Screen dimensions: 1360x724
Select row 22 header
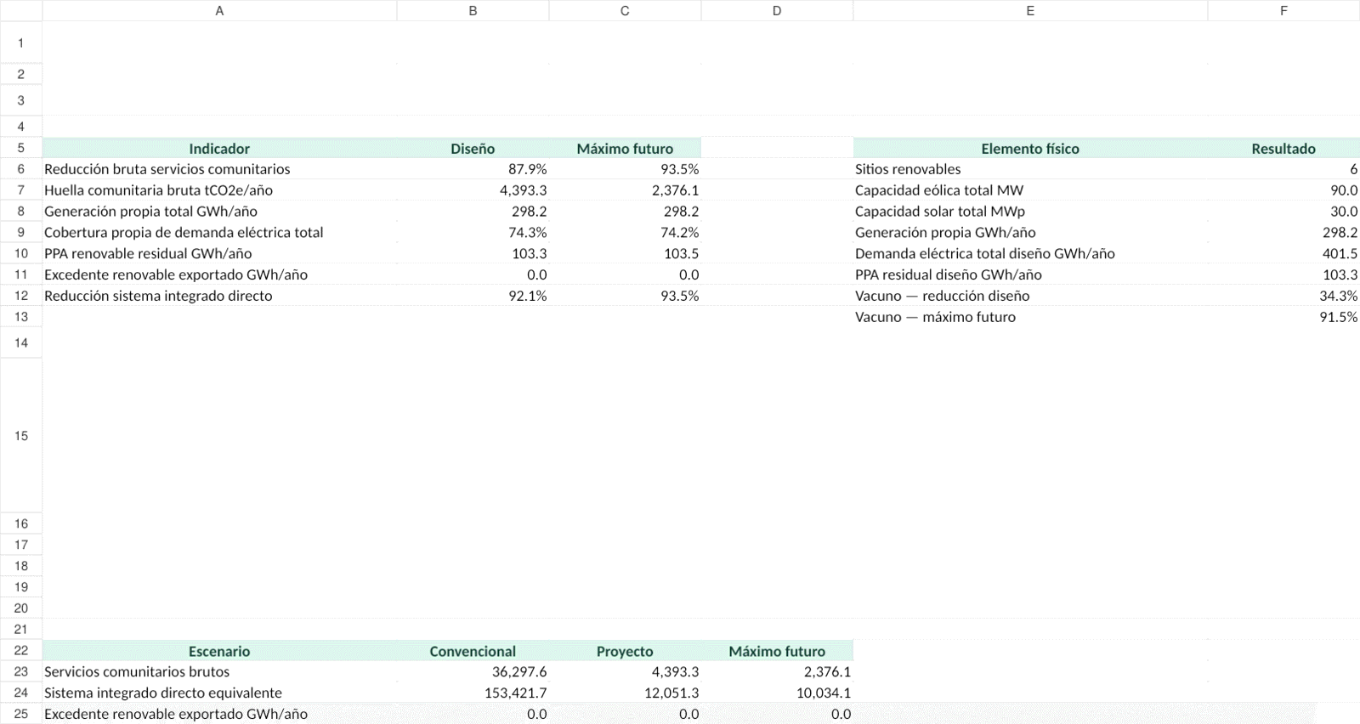[x=21, y=650]
